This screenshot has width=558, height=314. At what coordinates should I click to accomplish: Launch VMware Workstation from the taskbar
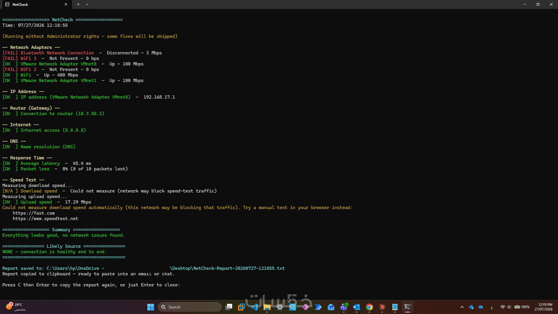click(242, 307)
